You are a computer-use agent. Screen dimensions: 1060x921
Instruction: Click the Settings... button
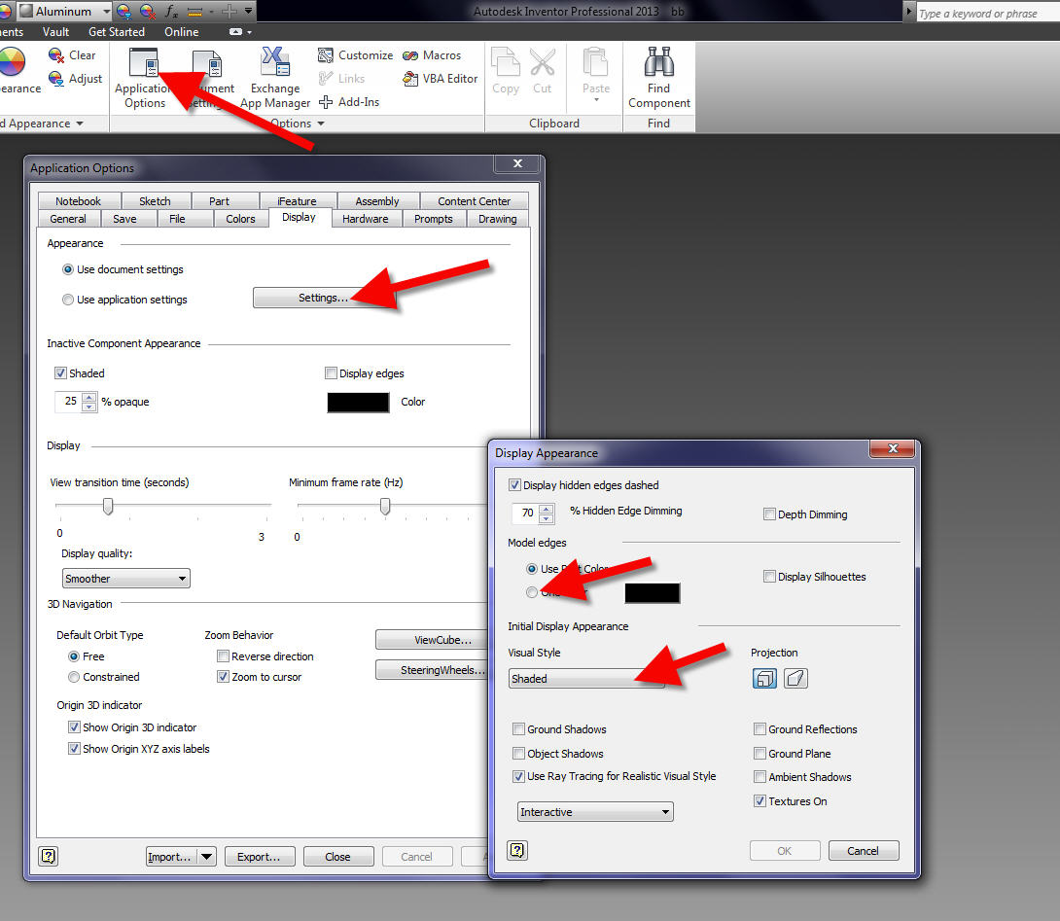click(323, 298)
